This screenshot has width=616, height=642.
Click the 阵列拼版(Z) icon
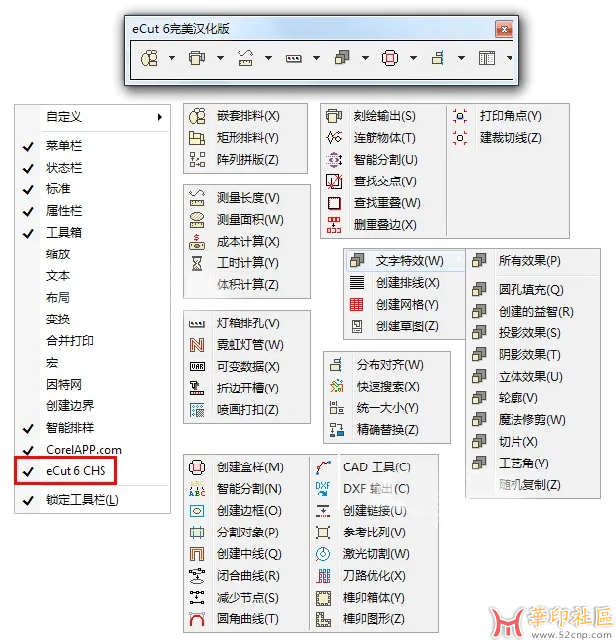pyautogui.click(x=197, y=160)
